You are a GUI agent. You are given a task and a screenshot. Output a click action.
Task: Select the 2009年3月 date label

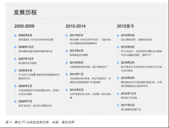[x=25, y=86]
